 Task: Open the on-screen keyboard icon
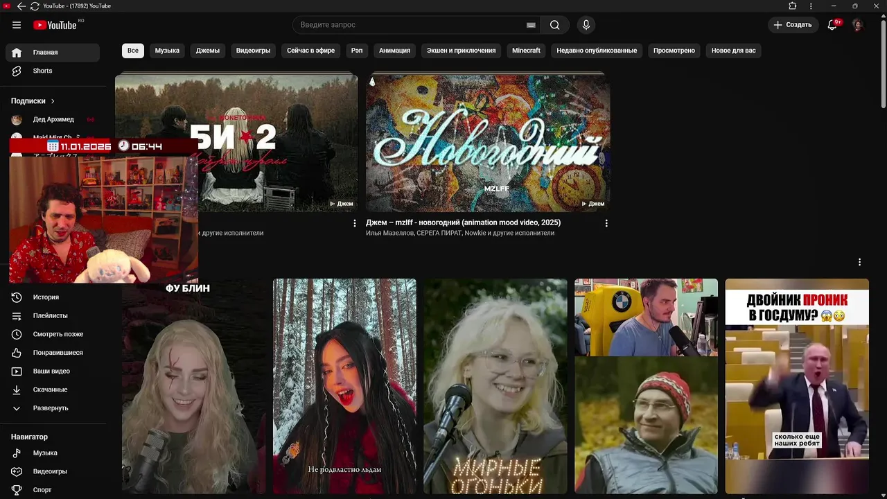tap(531, 25)
